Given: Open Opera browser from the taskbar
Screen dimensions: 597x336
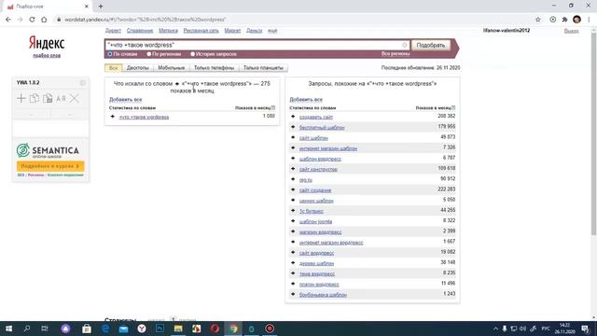Looking at the screenshot, I should tap(215, 329).
